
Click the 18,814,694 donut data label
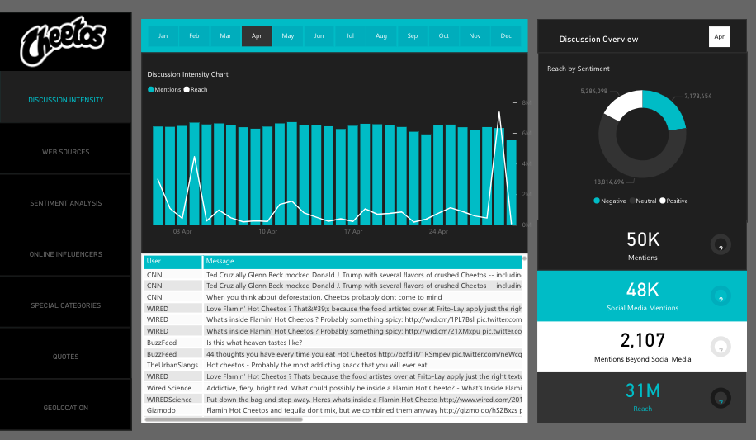coord(609,182)
